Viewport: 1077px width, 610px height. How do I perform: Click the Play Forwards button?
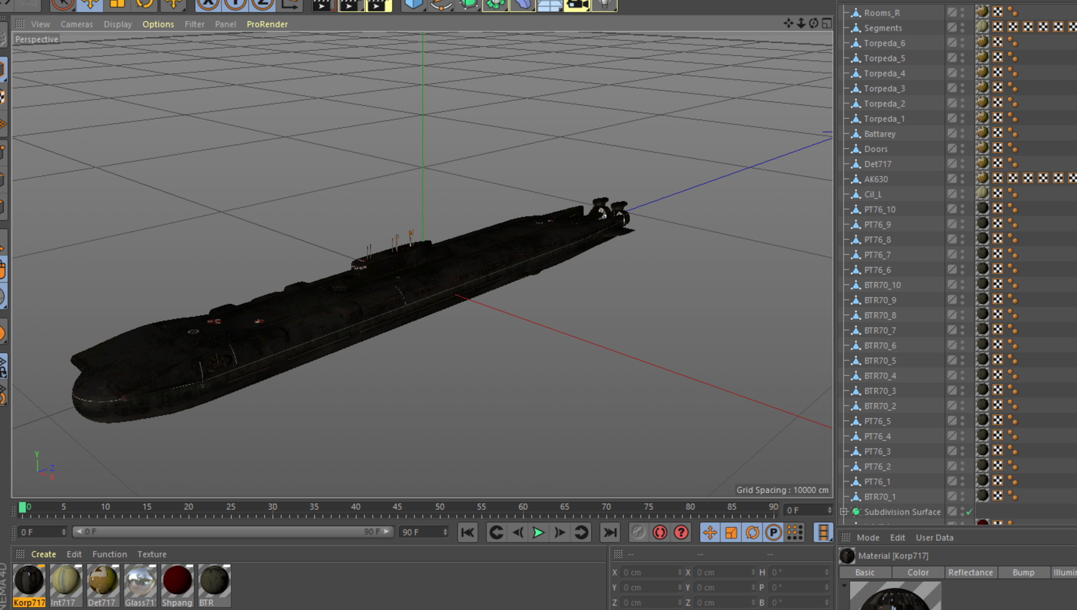point(538,532)
